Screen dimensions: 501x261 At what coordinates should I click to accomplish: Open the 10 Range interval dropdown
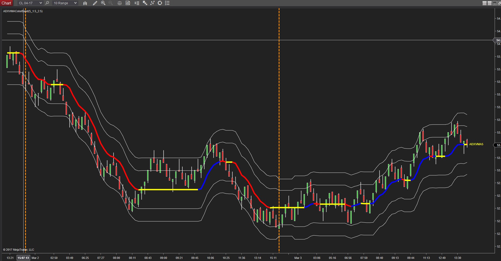65,3
